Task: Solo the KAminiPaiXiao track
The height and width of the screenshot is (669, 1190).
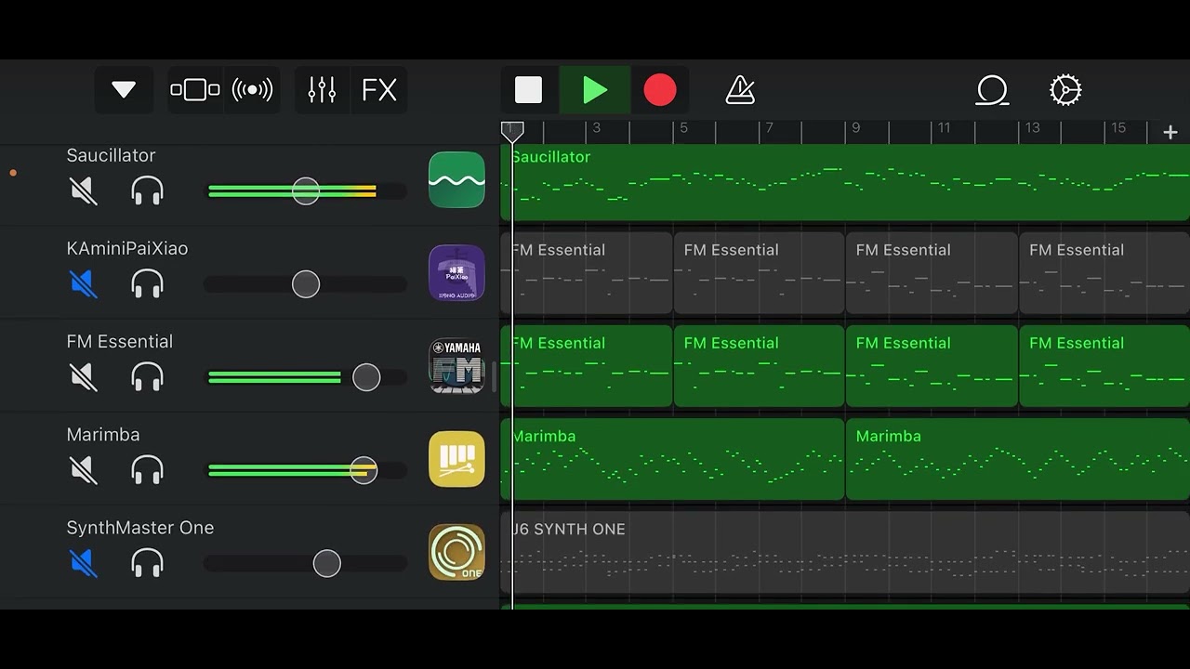Action: (148, 284)
